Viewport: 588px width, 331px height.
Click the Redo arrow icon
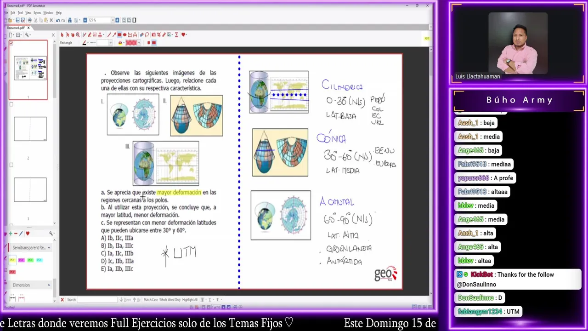pyautogui.click(x=63, y=20)
